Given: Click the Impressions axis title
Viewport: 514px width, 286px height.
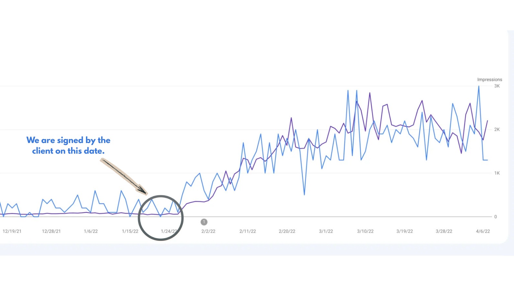Looking at the screenshot, I should tap(489, 80).
